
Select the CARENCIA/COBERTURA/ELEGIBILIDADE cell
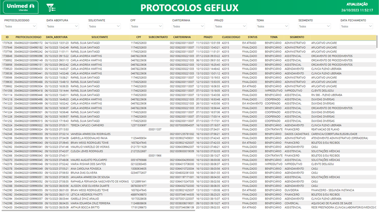click(x=334, y=134)
